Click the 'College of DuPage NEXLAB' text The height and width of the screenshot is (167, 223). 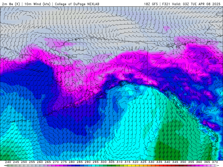pos(77,4)
